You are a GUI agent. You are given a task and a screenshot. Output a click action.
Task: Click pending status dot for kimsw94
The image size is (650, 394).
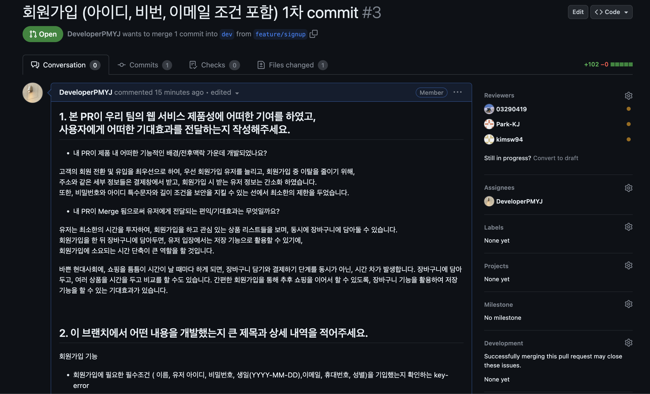coord(628,139)
